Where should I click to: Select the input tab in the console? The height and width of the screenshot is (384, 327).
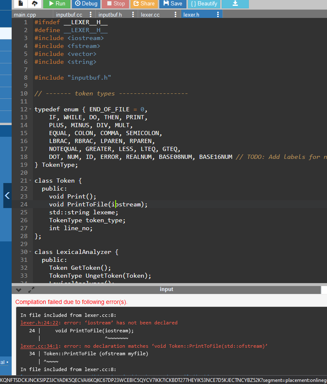click(x=166, y=289)
